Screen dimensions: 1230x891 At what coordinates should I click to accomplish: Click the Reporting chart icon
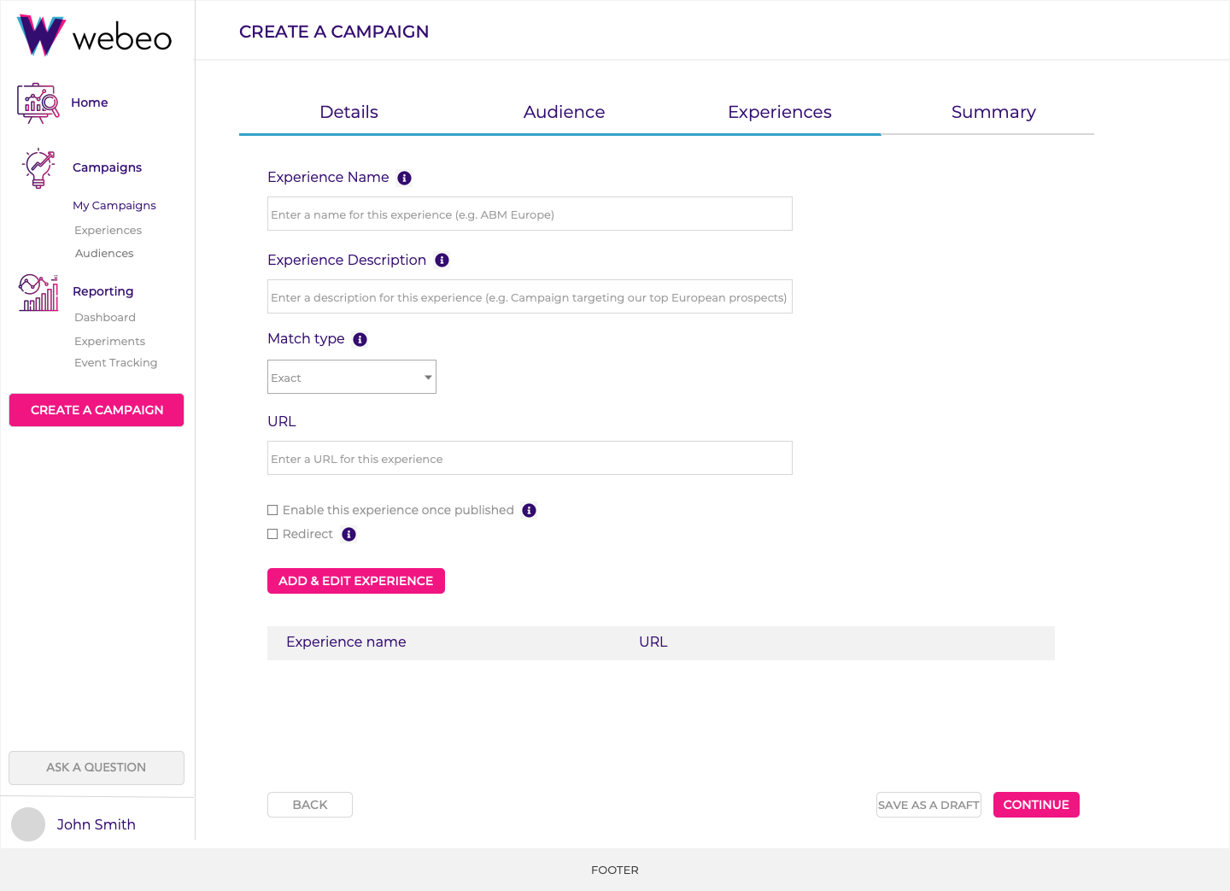pyautogui.click(x=38, y=293)
